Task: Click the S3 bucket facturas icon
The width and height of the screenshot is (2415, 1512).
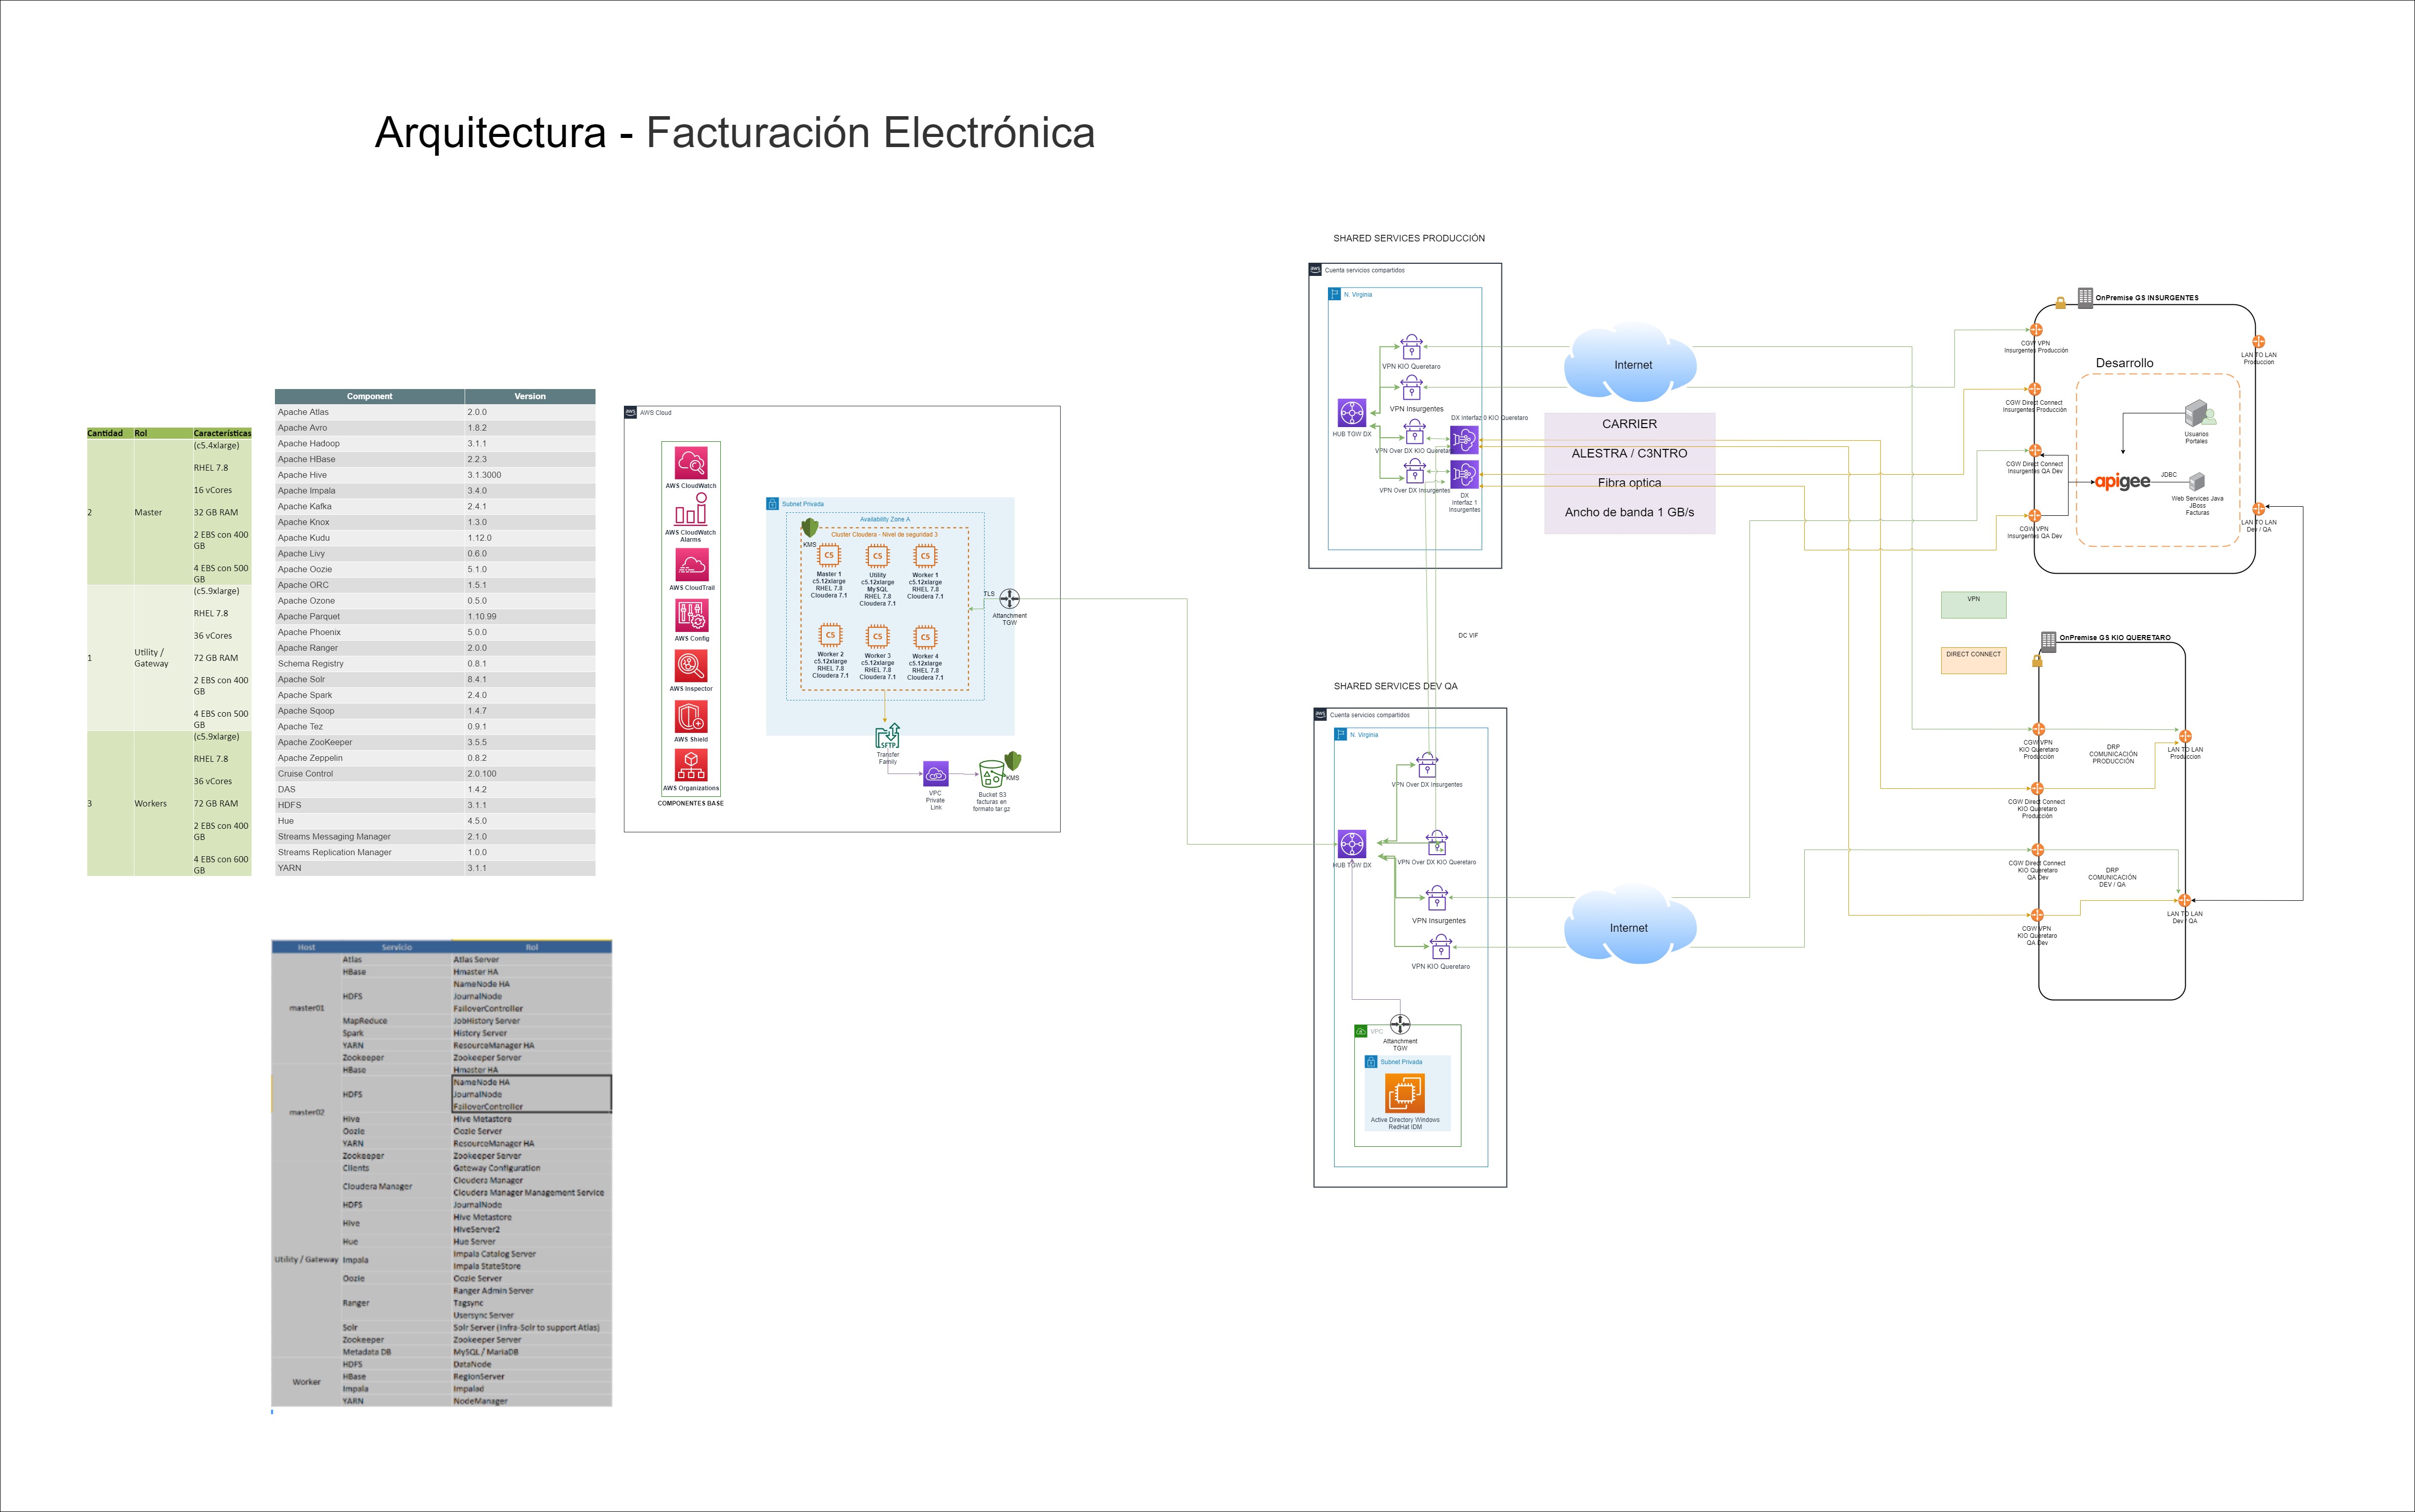Action: click(x=991, y=775)
